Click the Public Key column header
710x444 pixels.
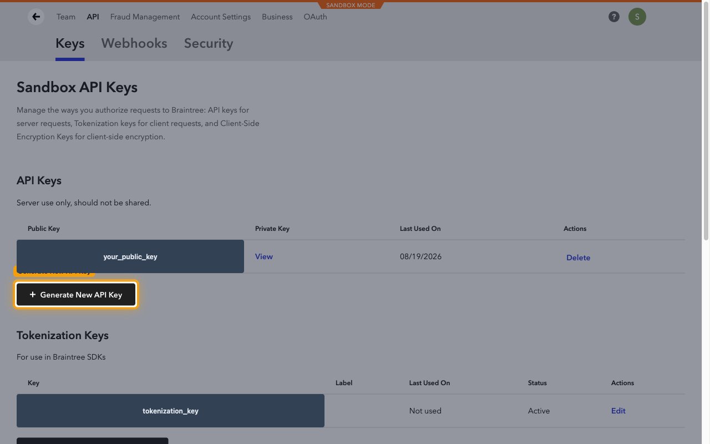coord(44,229)
